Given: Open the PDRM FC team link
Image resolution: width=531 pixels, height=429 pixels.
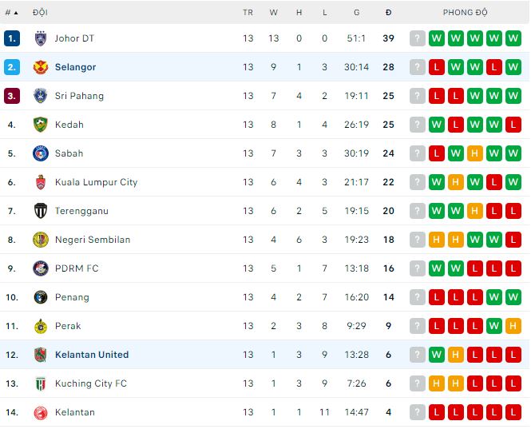Looking at the screenshot, I should 77,268.
